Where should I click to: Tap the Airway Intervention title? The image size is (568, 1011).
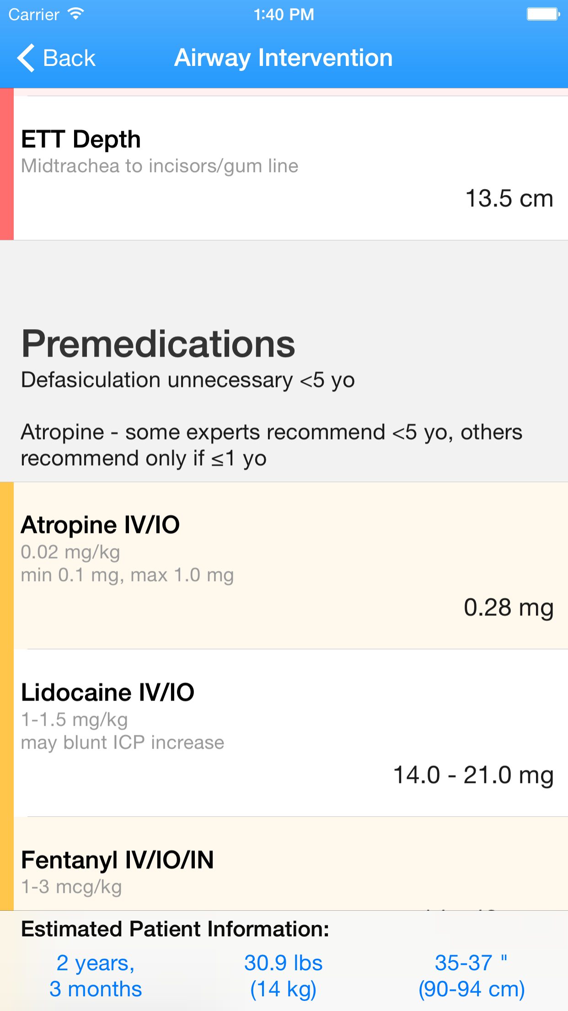tap(284, 58)
